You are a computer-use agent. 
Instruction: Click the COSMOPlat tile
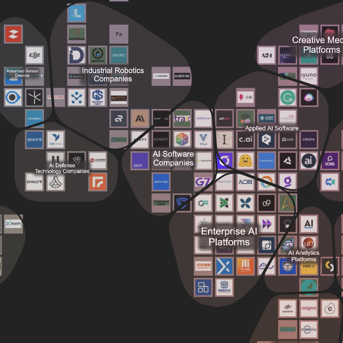pos(309,329)
